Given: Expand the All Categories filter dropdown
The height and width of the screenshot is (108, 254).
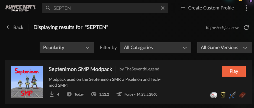Looking at the screenshot, I should point(156,48).
